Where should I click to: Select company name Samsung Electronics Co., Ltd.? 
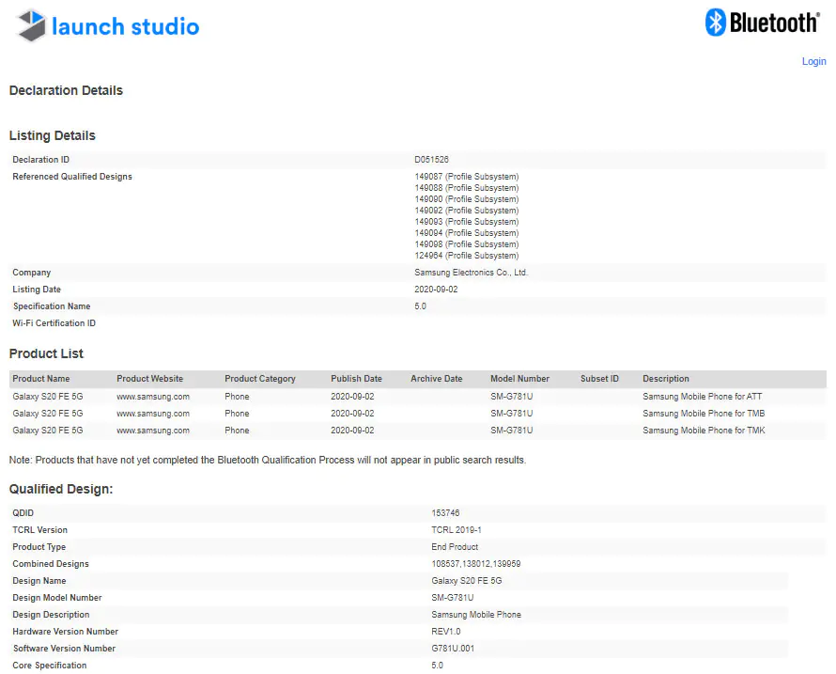click(472, 273)
